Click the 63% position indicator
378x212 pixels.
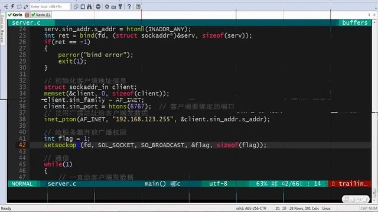pos(262,184)
